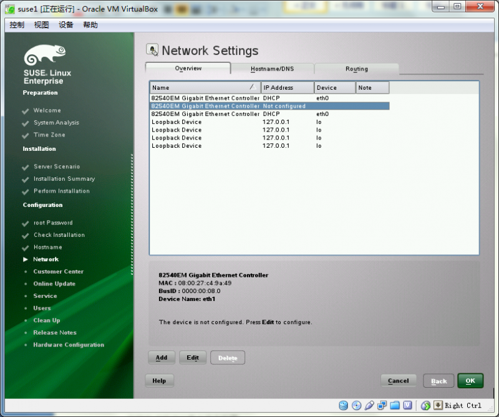Click the icon beside the Network Settings heading
This screenshot has height=417, width=499.
pyautogui.click(x=152, y=50)
